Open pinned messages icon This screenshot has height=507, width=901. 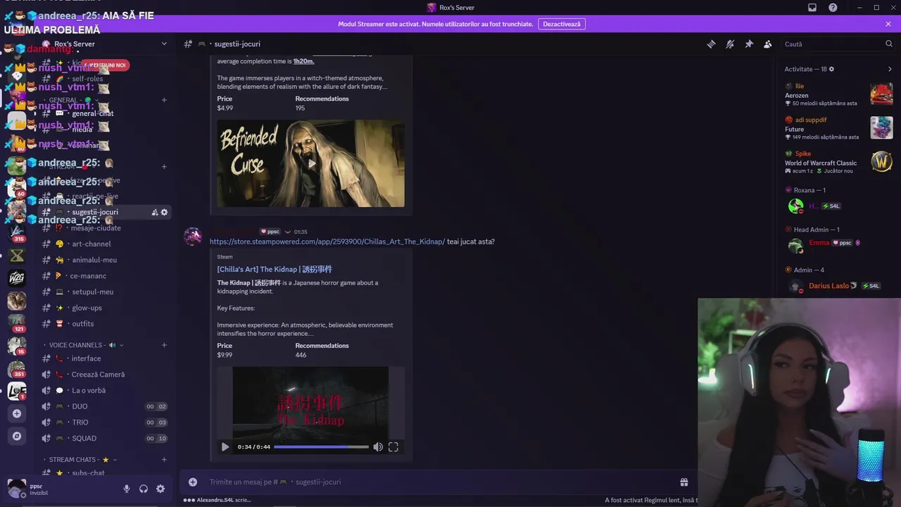click(749, 44)
